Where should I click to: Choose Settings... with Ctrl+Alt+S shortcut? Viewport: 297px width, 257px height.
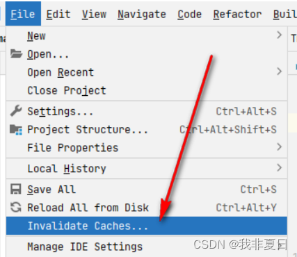[x=147, y=111]
